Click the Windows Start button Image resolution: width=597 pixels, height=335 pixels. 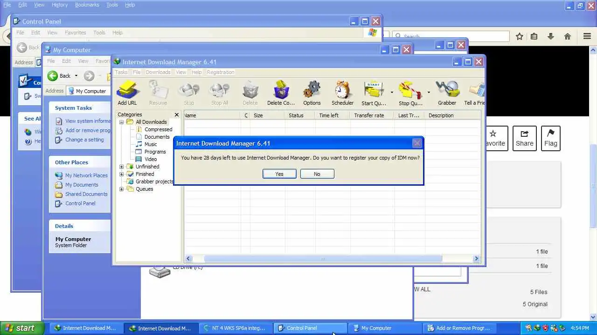point(23,328)
